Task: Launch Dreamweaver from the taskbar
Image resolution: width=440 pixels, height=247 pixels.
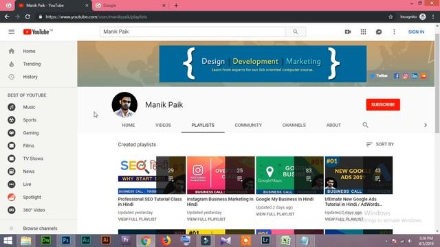Action: 46,241
